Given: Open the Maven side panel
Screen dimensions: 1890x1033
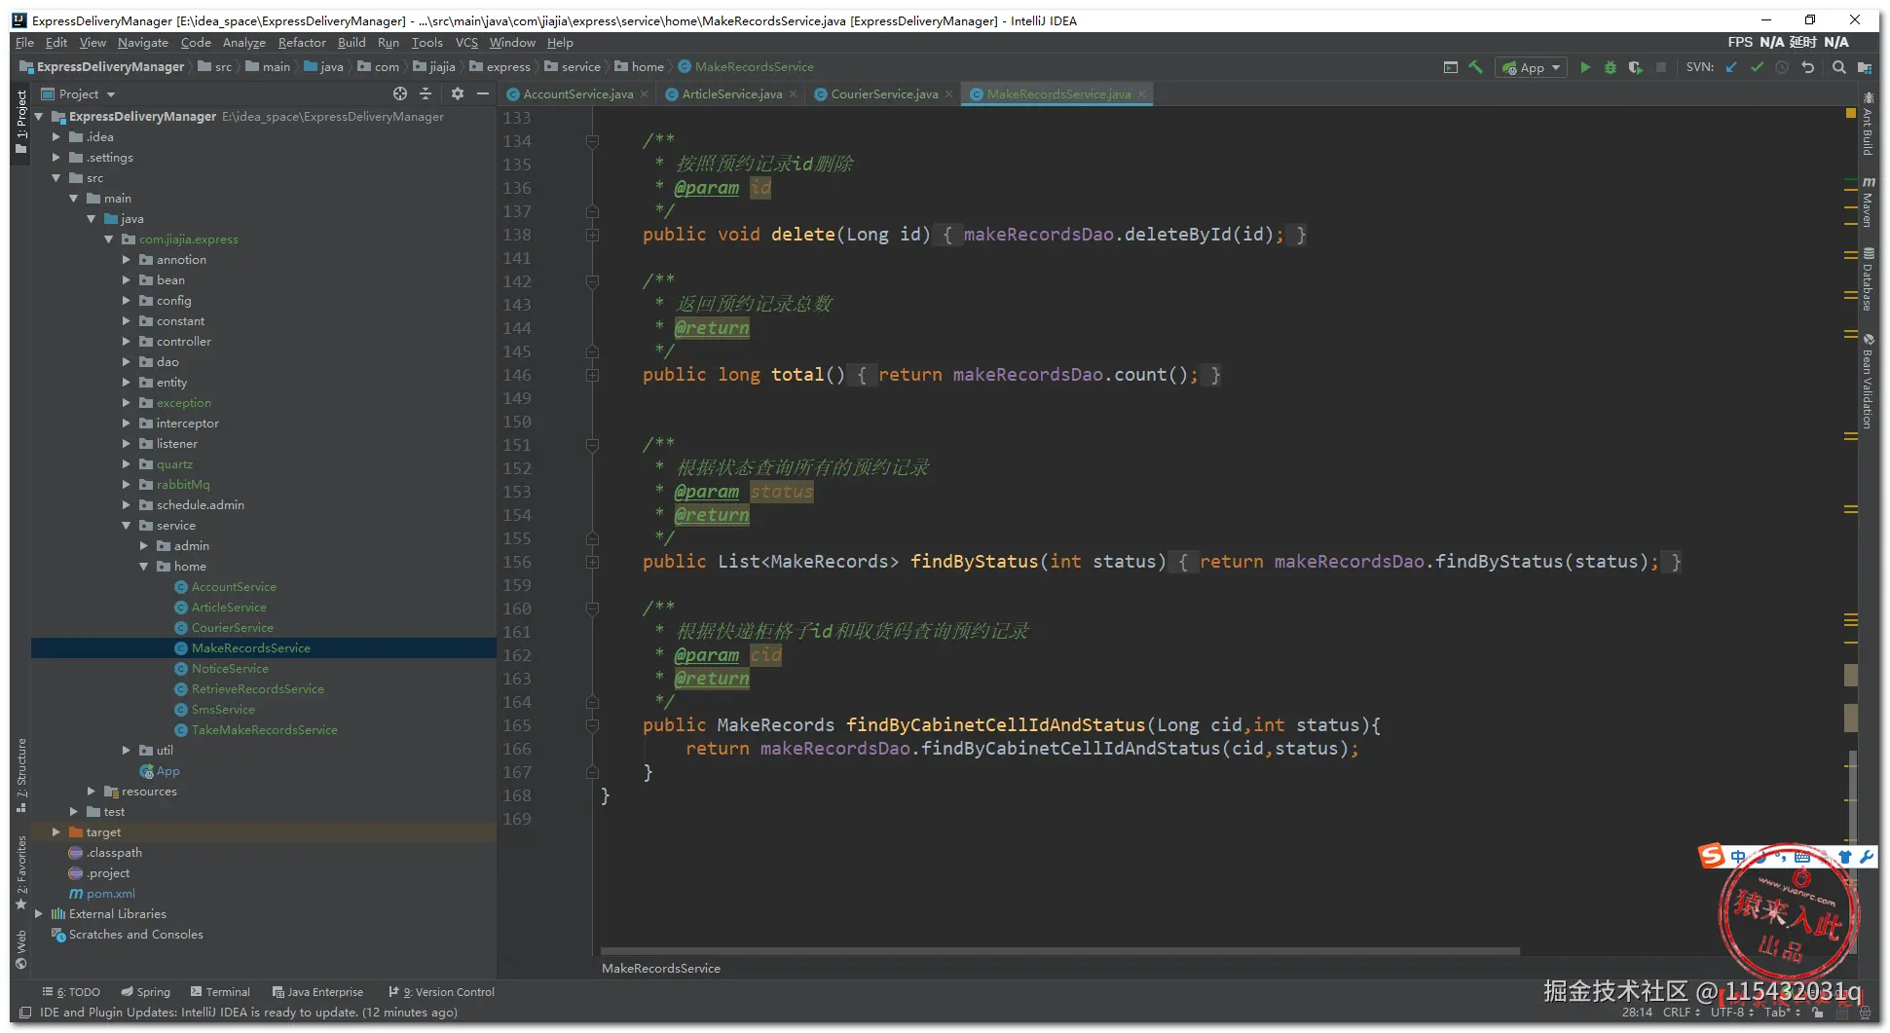Looking at the screenshot, I should pyautogui.click(x=1868, y=202).
